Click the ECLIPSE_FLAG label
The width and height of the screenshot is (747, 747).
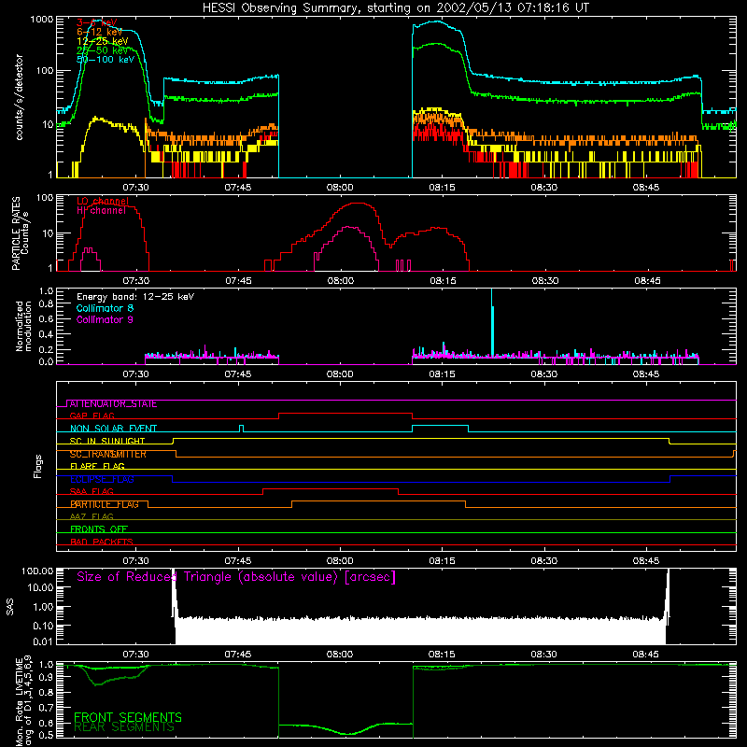pyautogui.click(x=102, y=479)
